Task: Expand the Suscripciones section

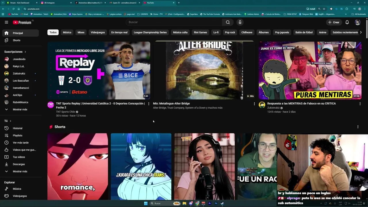Action: [15, 52]
